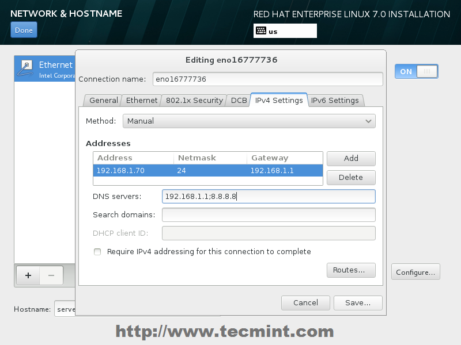Click the Ethernet device icon in the list
This screenshot has width=461, height=345.
(x=25, y=68)
